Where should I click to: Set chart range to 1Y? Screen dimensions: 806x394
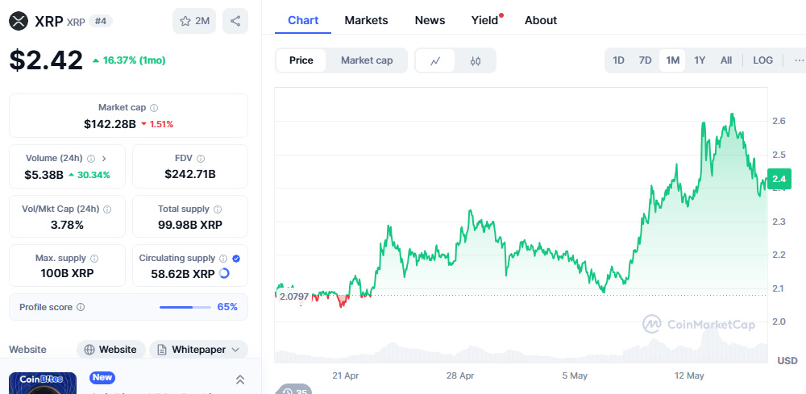coord(700,60)
